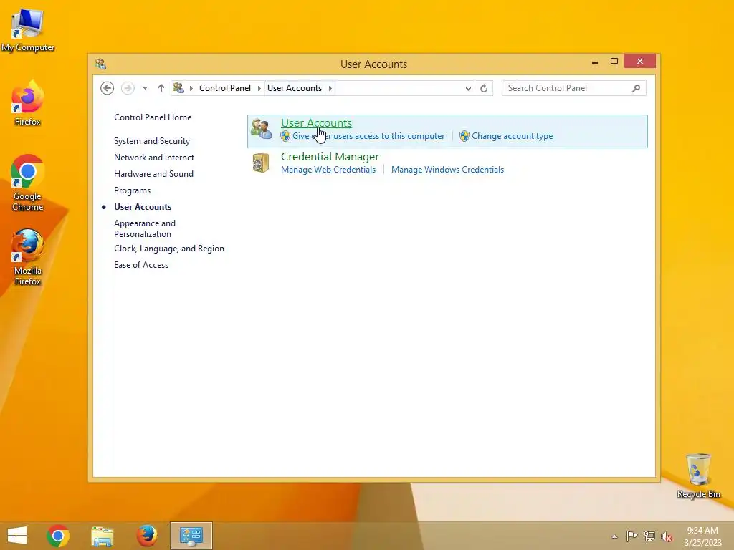Screen dimensions: 734x550
Task: Open Hardware and Sound category
Action: coord(153,174)
